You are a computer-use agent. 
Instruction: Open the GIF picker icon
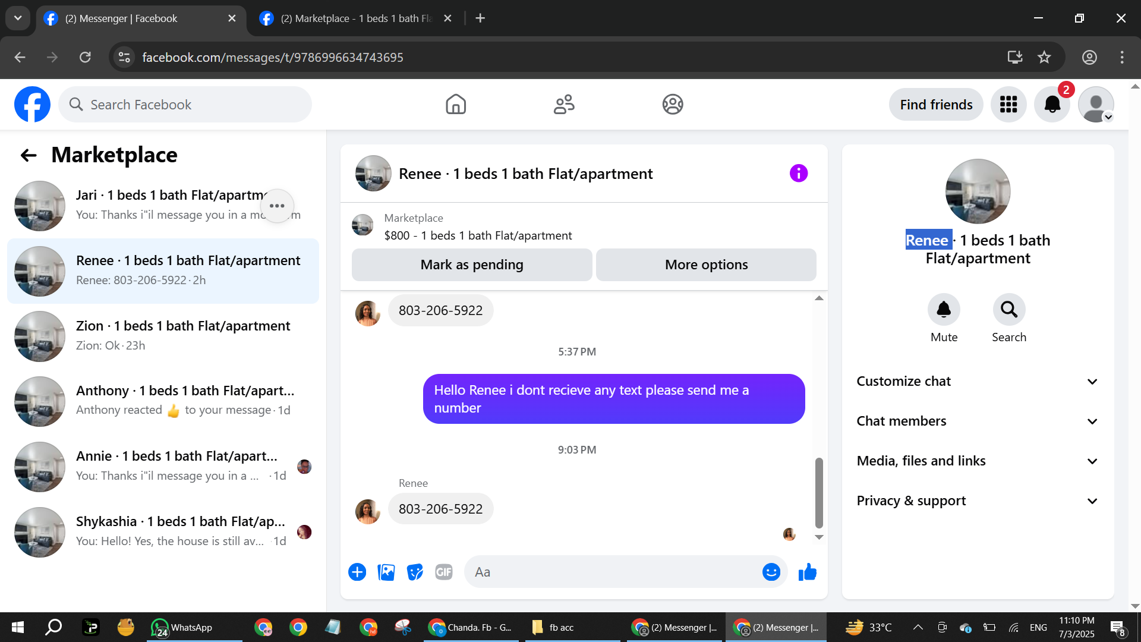[x=443, y=572]
